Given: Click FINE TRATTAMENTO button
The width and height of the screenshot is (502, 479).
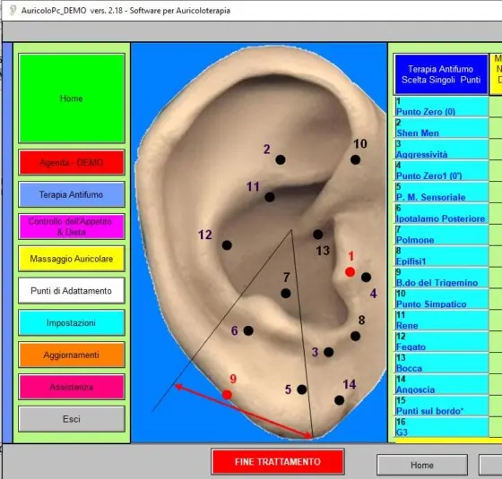Looking at the screenshot, I should click(278, 461).
